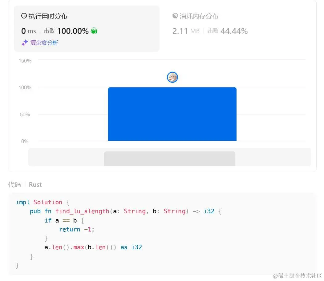Click the 150% axis label
324x281 pixels.
click(25, 61)
